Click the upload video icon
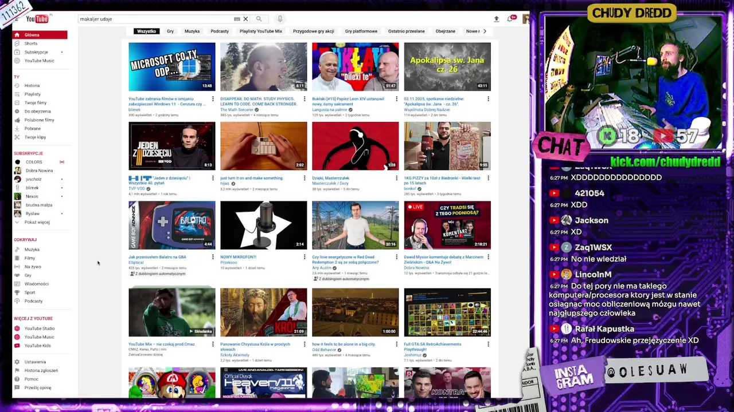734x412 pixels. coord(497,19)
